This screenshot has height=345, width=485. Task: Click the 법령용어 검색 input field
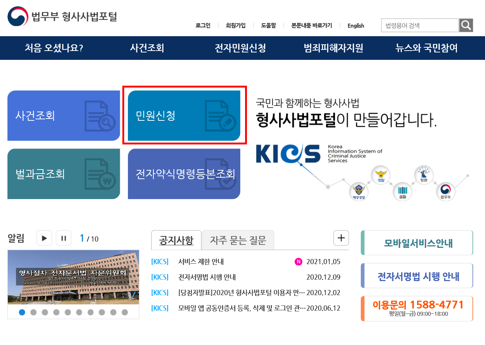point(420,25)
